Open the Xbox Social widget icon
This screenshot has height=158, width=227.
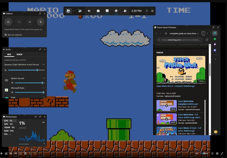tap(125, 11)
